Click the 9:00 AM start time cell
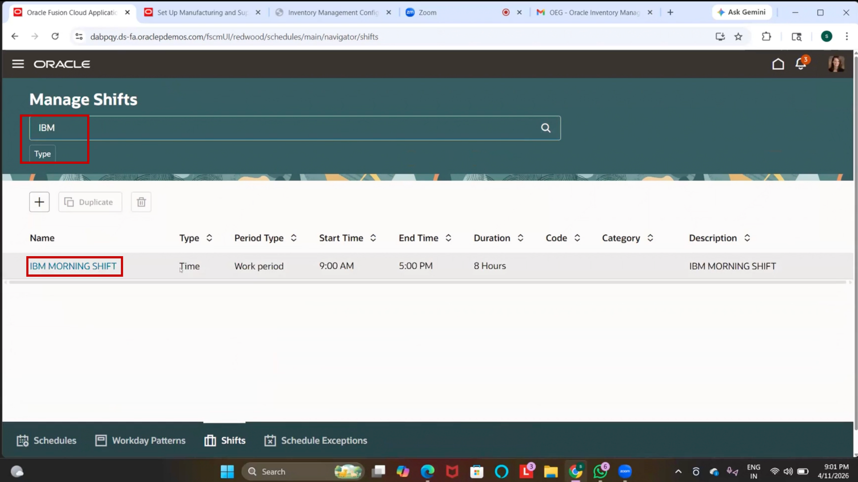Image resolution: width=858 pixels, height=482 pixels. [x=336, y=266]
